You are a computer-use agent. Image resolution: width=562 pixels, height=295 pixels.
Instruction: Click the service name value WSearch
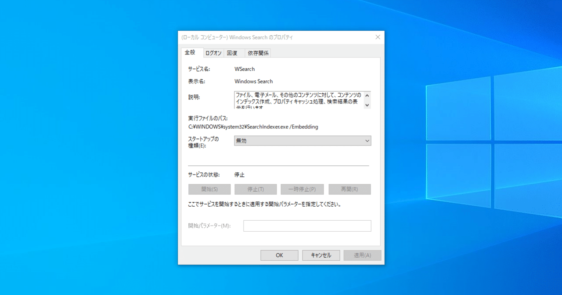[245, 69]
